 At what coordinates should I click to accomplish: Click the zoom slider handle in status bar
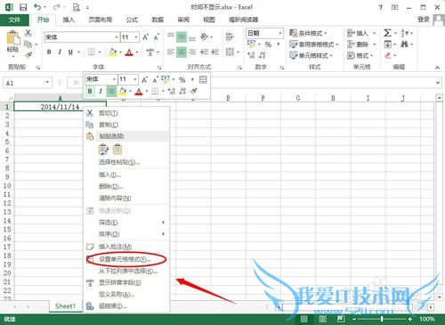pyautogui.click(x=382, y=319)
